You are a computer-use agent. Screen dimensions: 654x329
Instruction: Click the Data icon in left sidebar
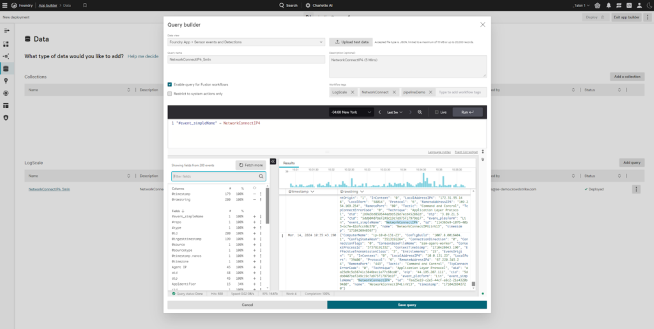6,68
